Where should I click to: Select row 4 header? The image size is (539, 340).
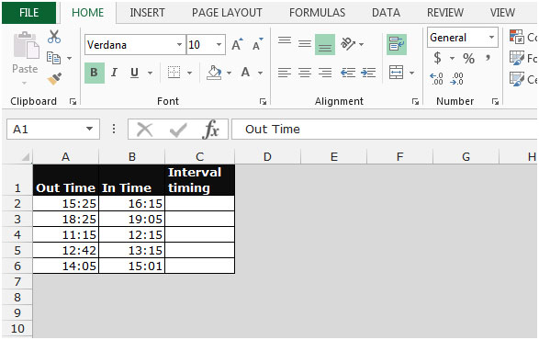[x=17, y=234]
